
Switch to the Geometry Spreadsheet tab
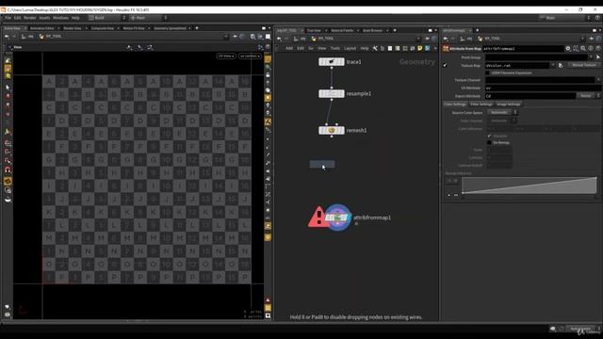(x=170, y=28)
